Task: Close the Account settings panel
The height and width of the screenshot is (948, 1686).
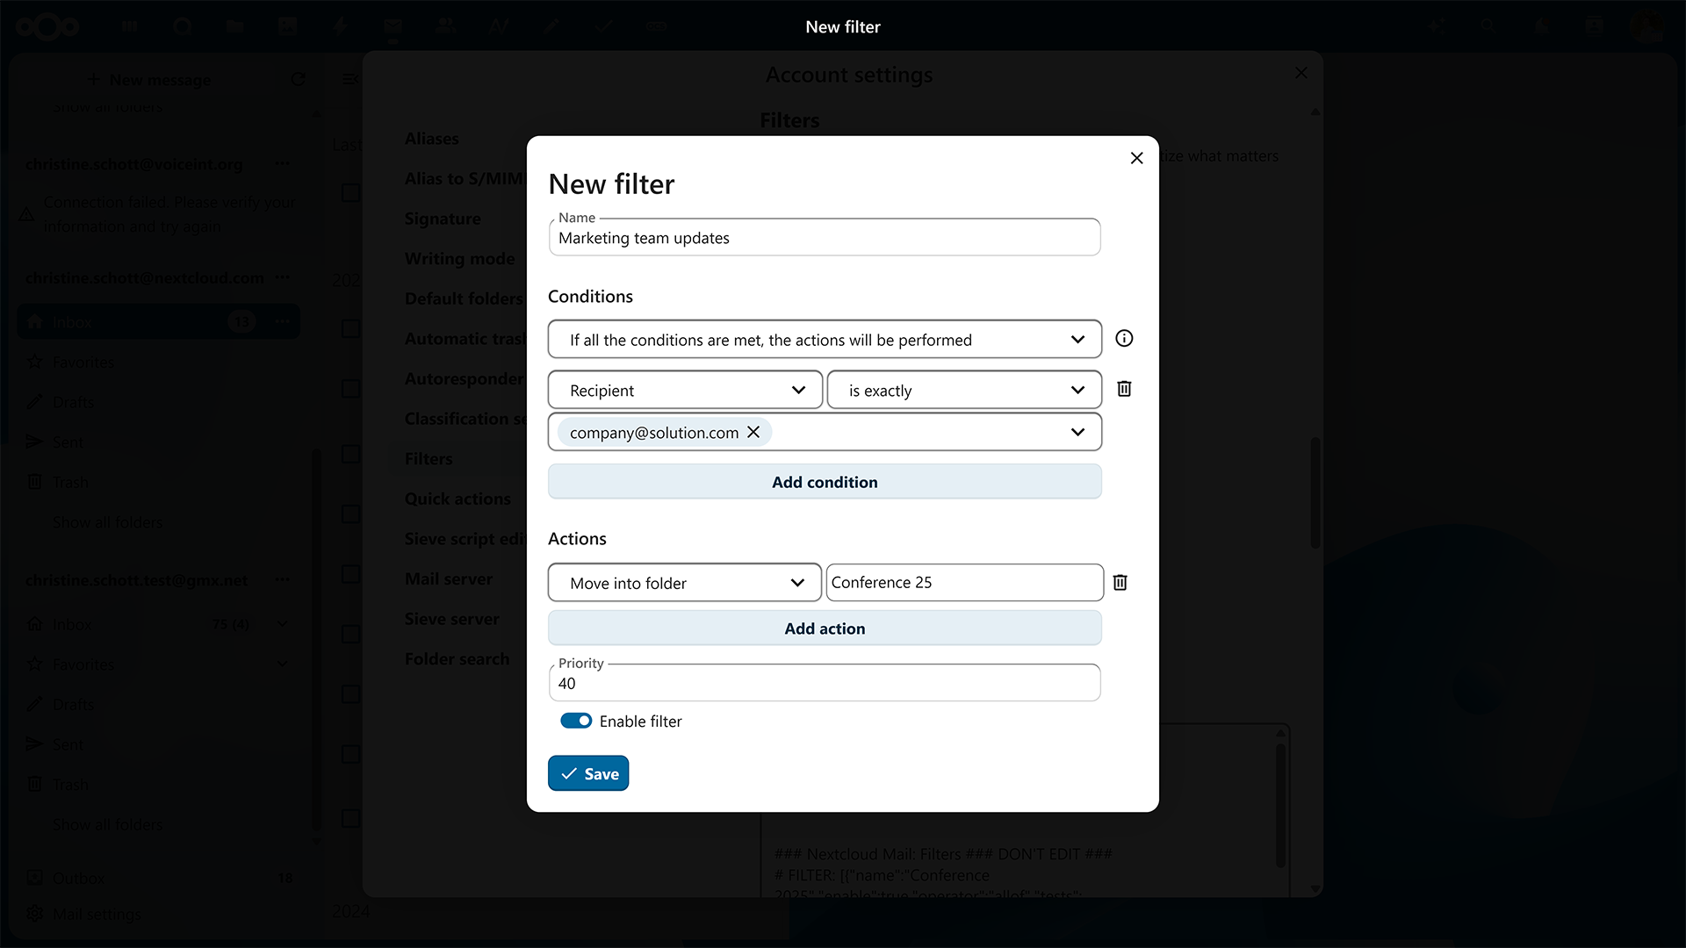Action: click(x=1301, y=74)
